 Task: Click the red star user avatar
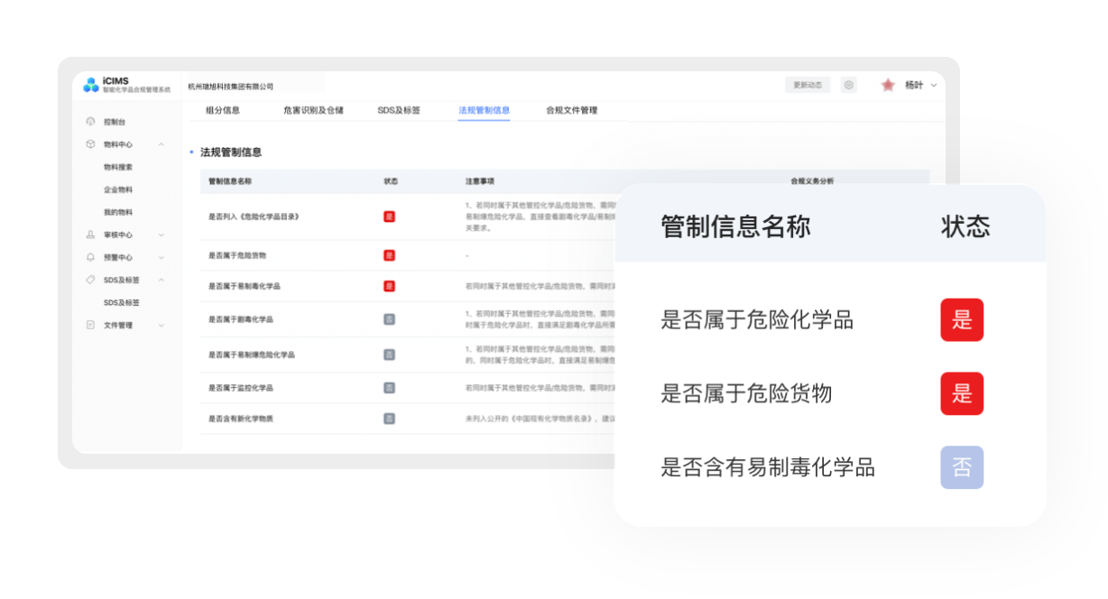pyautogui.click(x=888, y=85)
